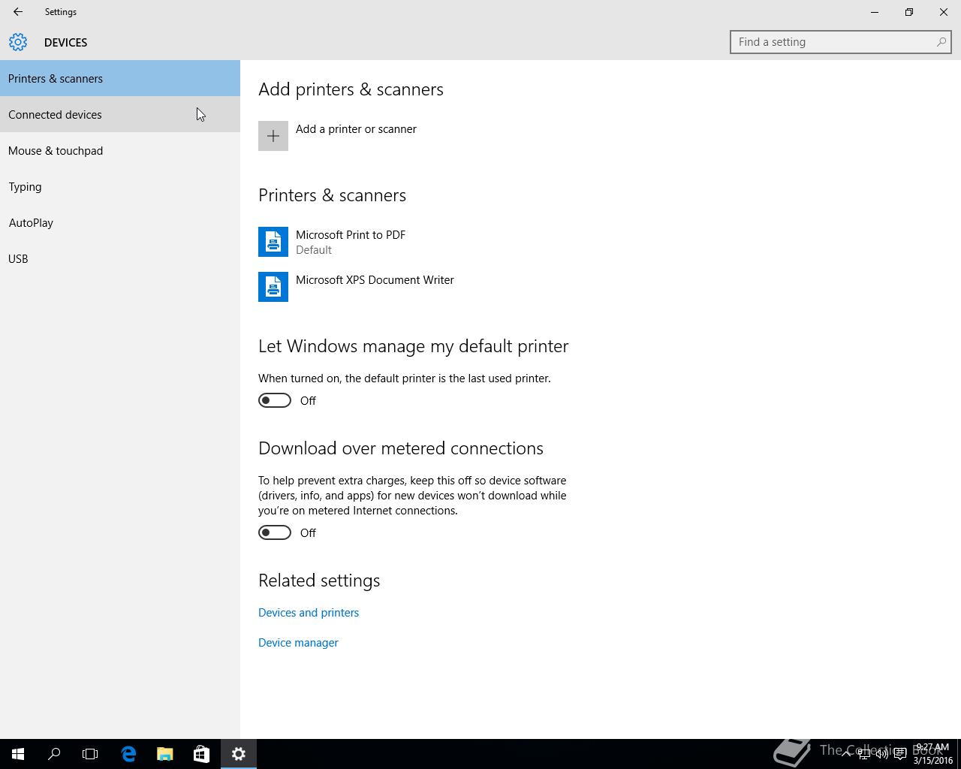Click the search magnifier in Find a setting
This screenshot has height=769, width=961.
[x=941, y=42]
